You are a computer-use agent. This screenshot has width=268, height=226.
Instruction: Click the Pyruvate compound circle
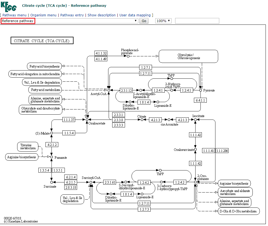pos(200,90)
